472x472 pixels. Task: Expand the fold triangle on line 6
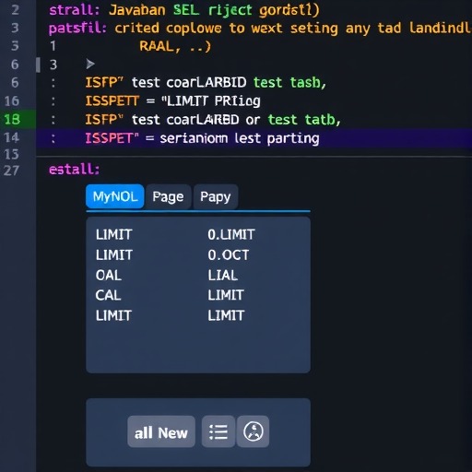click(x=90, y=65)
